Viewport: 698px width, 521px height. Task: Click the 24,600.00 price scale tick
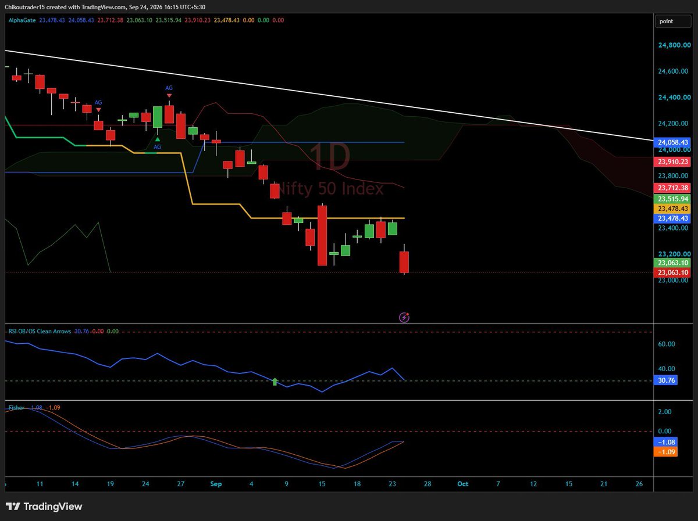[x=674, y=71]
